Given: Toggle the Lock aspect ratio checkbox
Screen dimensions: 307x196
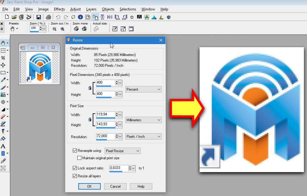Looking at the screenshot, I should click(x=75, y=168).
